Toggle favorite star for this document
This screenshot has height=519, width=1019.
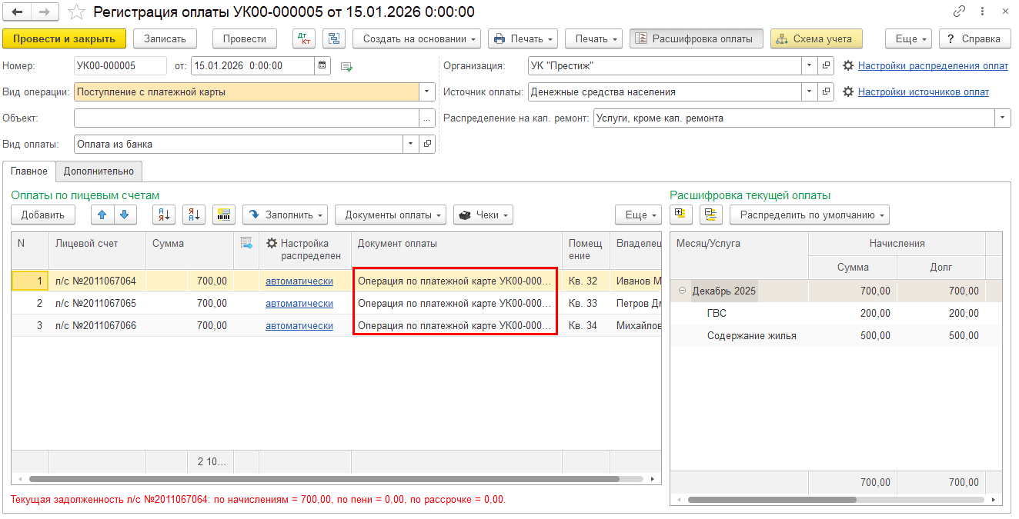[75, 12]
